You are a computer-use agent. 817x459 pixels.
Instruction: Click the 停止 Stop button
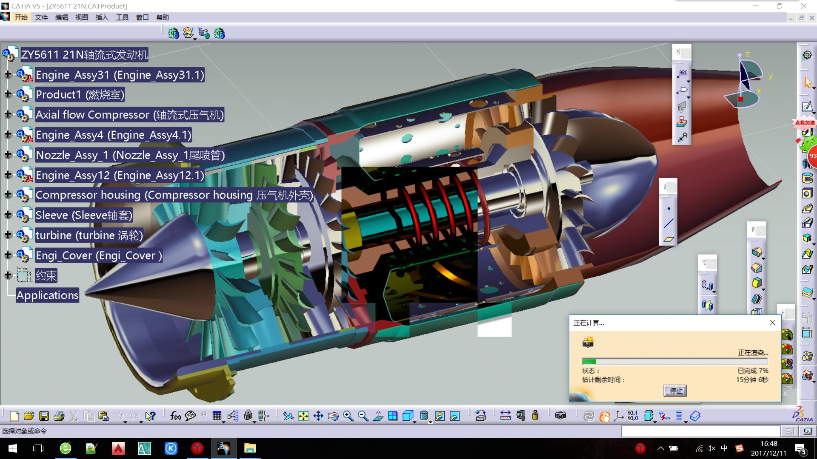675,391
